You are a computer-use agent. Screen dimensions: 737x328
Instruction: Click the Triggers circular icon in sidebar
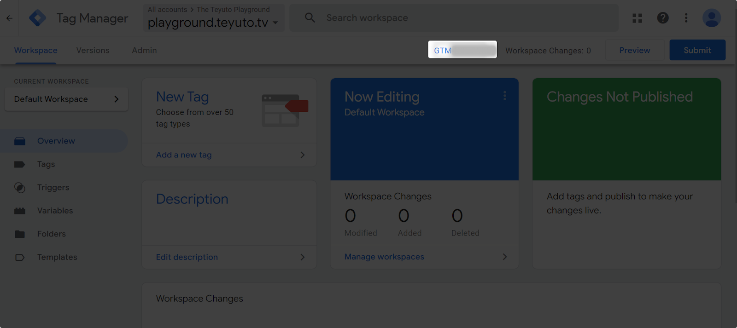click(20, 187)
